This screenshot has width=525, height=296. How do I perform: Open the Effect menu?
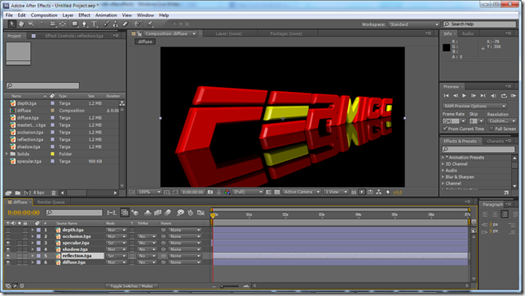84,15
